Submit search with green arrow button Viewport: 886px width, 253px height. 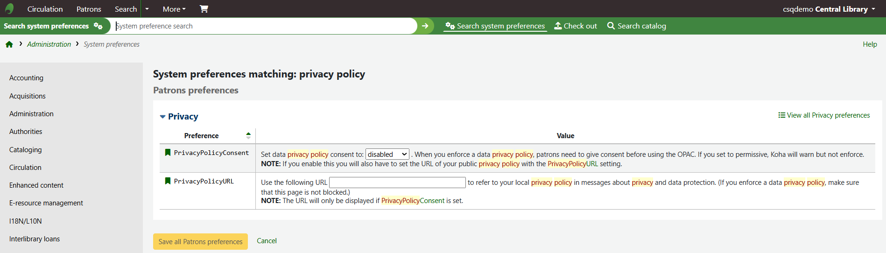pos(425,26)
